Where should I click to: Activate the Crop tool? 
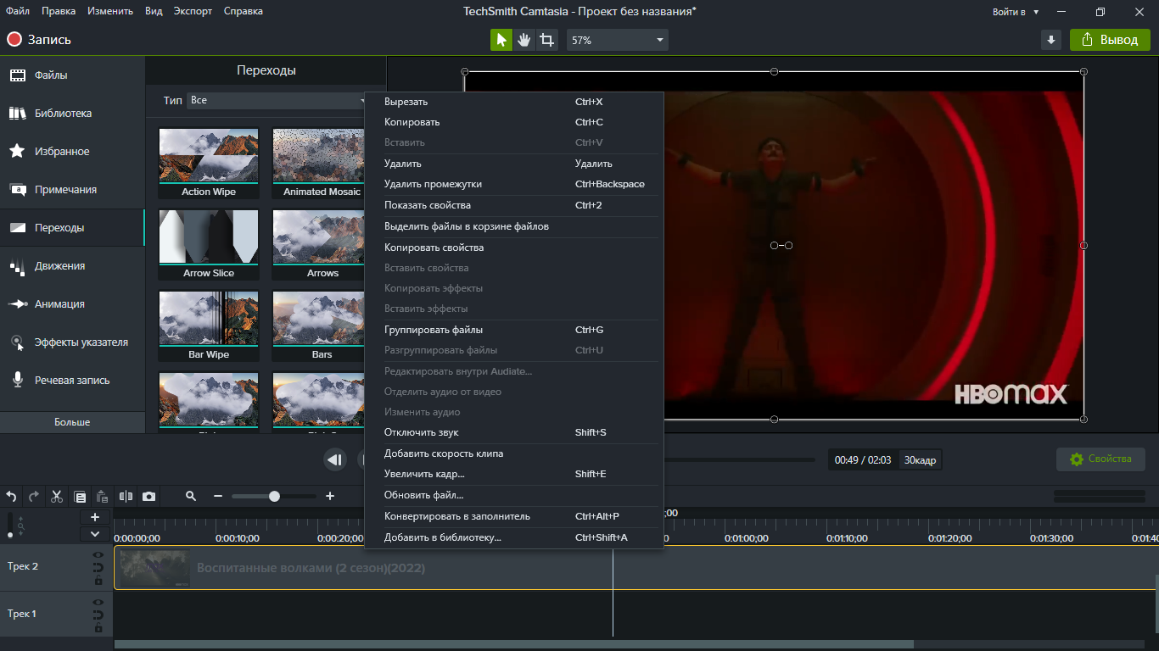coord(547,40)
